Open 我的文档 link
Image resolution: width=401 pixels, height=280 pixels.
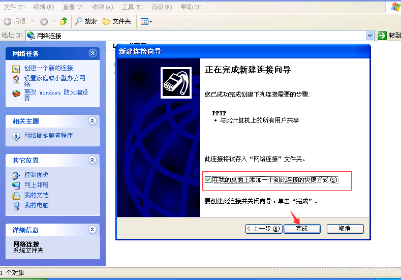(x=36, y=195)
